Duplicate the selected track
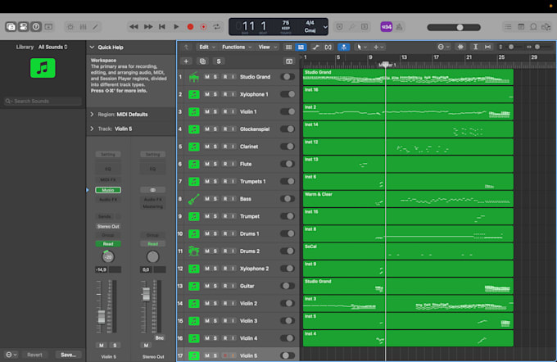This screenshot has width=557, height=362. (x=202, y=61)
